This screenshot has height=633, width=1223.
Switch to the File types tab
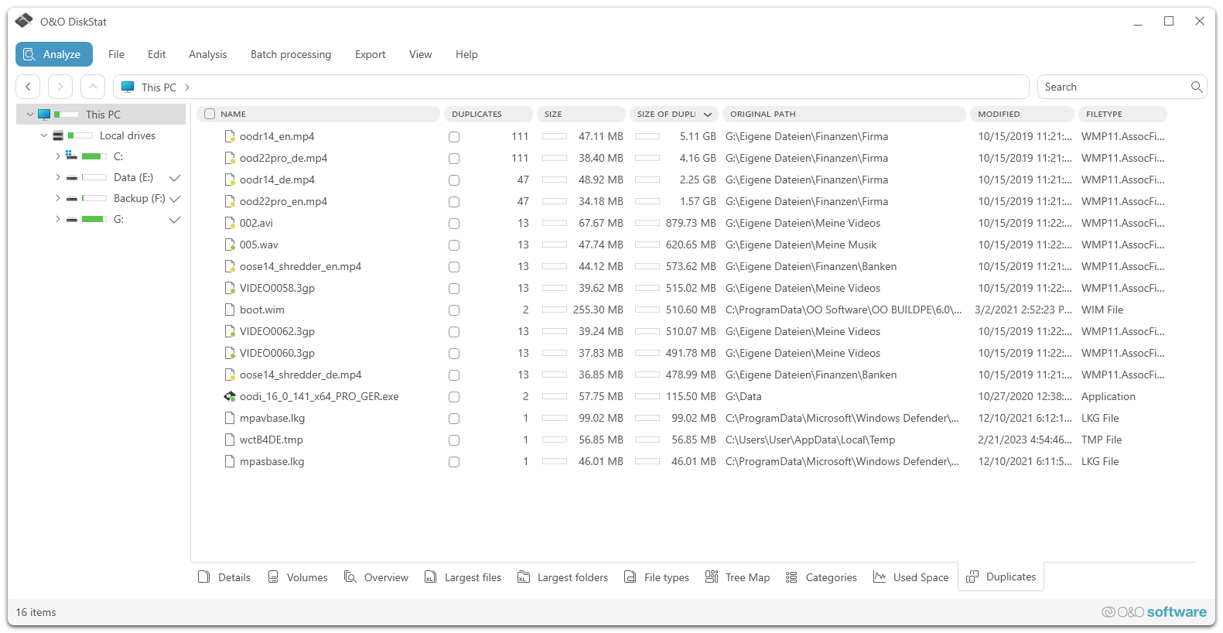click(x=656, y=577)
